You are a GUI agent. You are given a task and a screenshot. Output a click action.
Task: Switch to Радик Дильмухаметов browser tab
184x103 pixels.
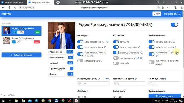[14, 3]
